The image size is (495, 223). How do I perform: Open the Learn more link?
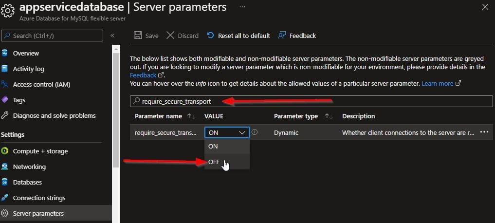(438, 84)
